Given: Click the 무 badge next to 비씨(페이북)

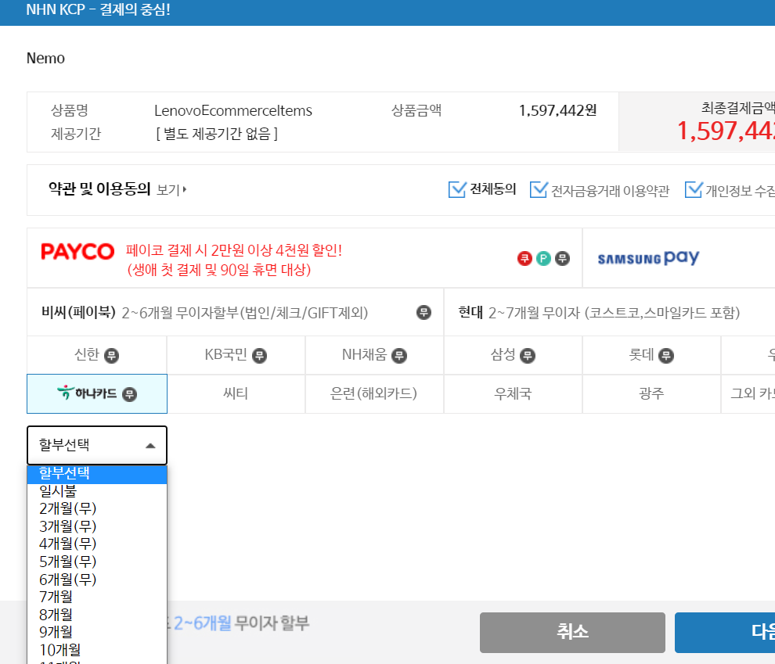Looking at the screenshot, I should point(424,312).
